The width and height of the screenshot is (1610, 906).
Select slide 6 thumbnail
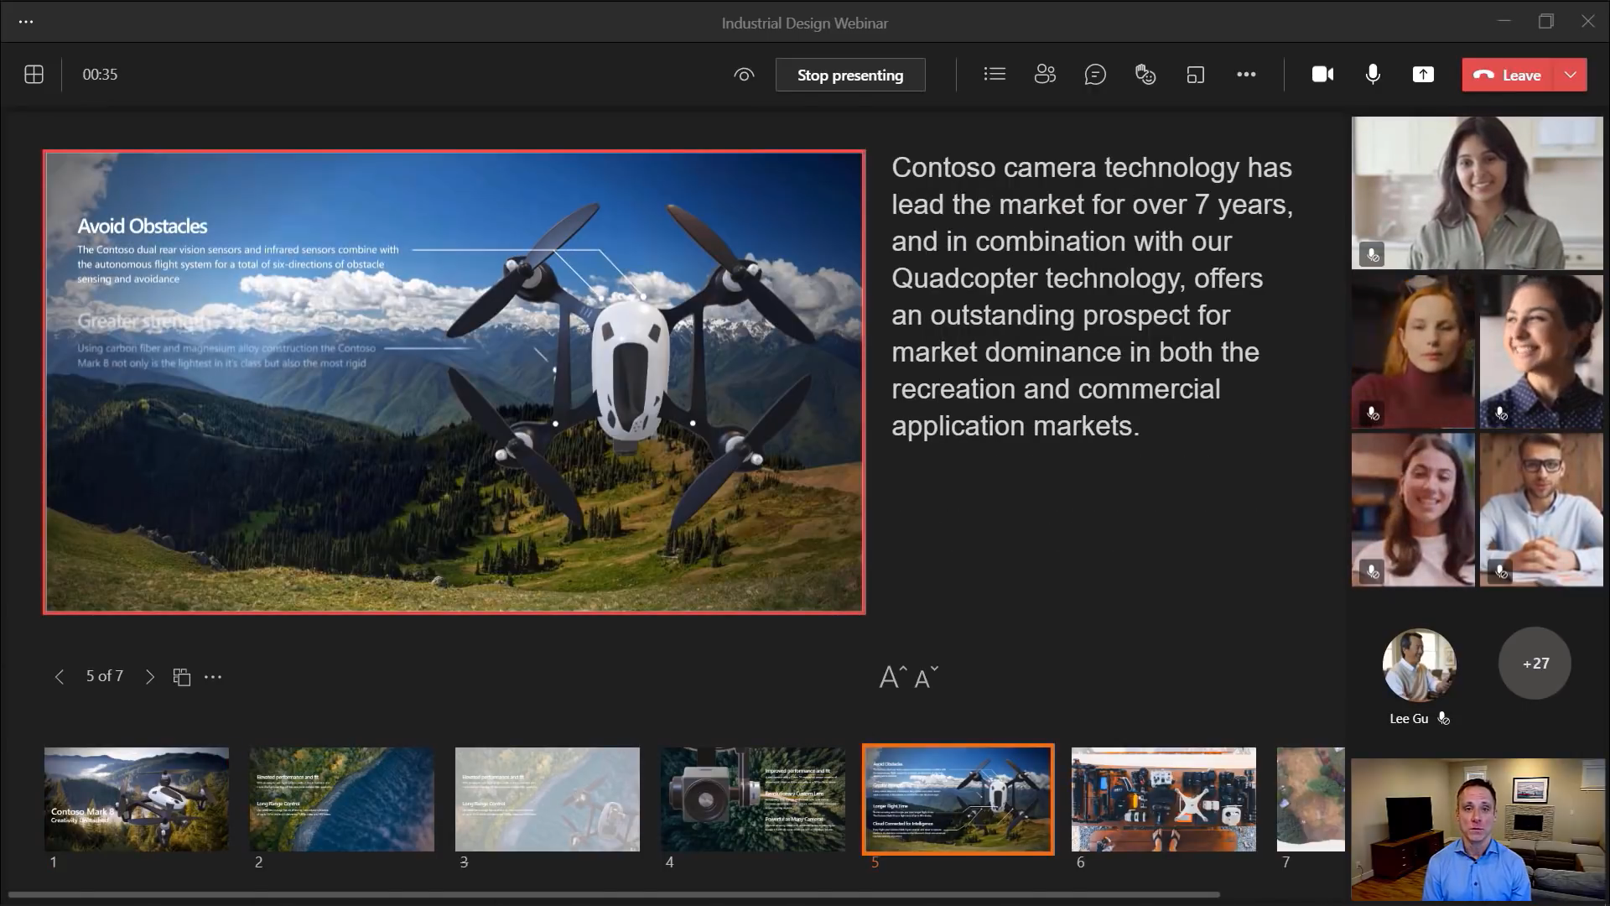coord(1163,799)
